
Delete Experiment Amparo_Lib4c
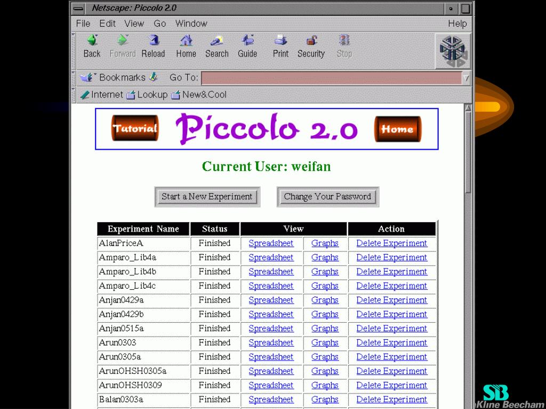(392, 286)
